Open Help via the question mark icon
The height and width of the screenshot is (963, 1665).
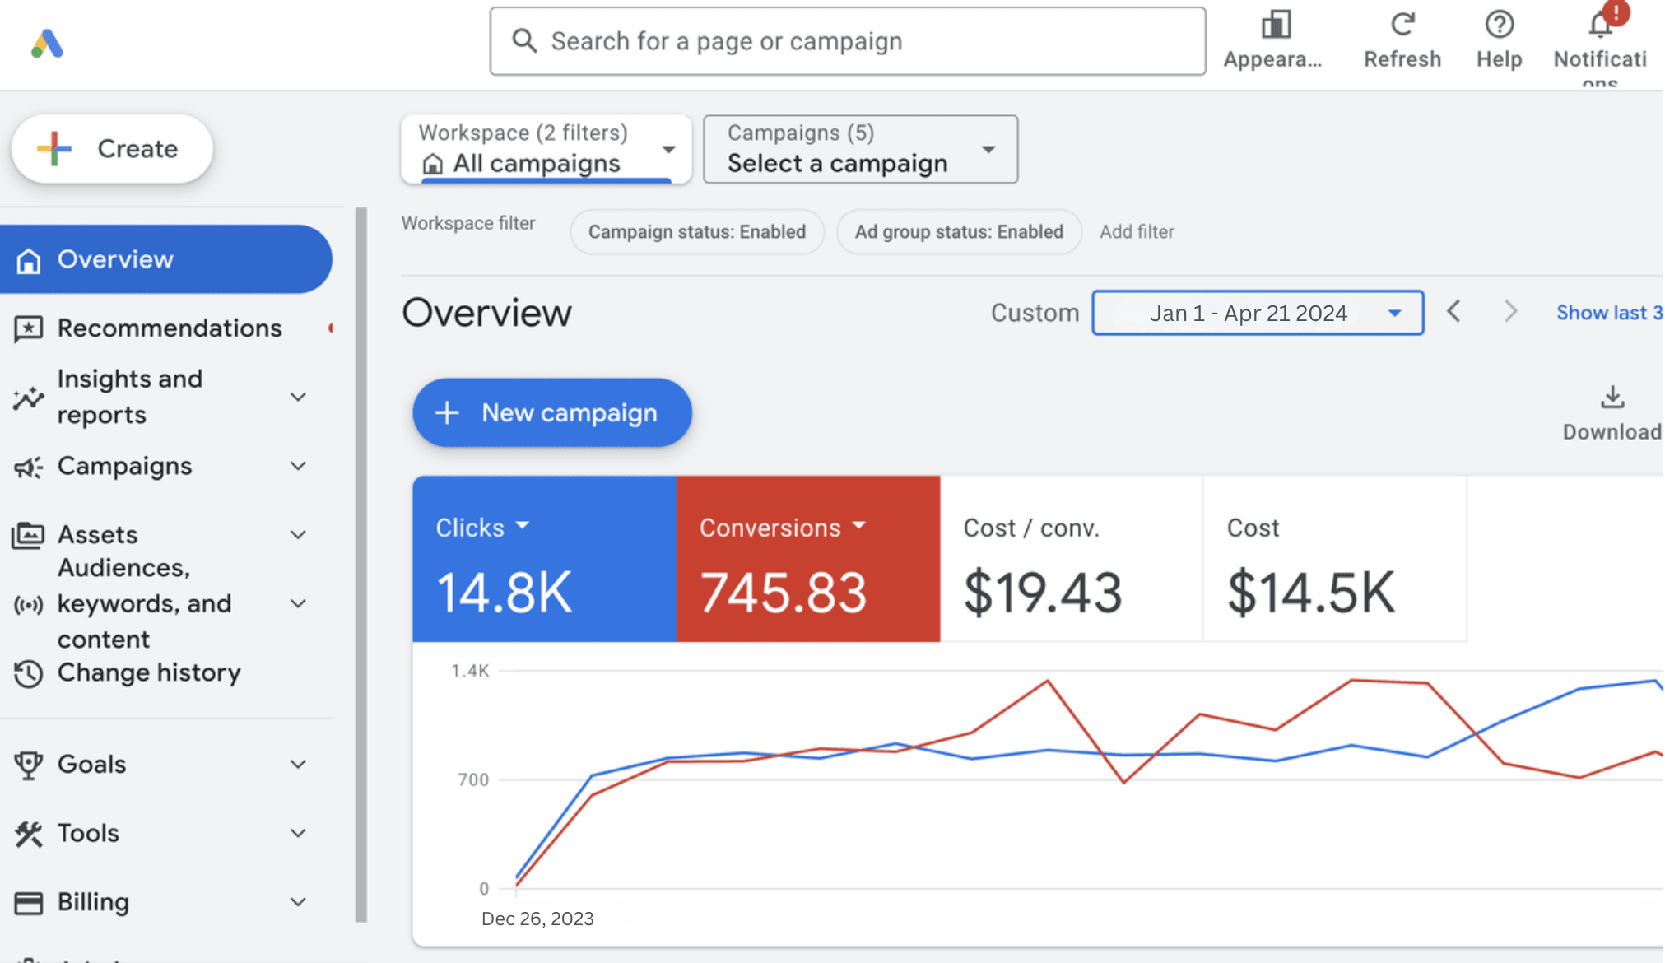click(x=1498, y=25)
